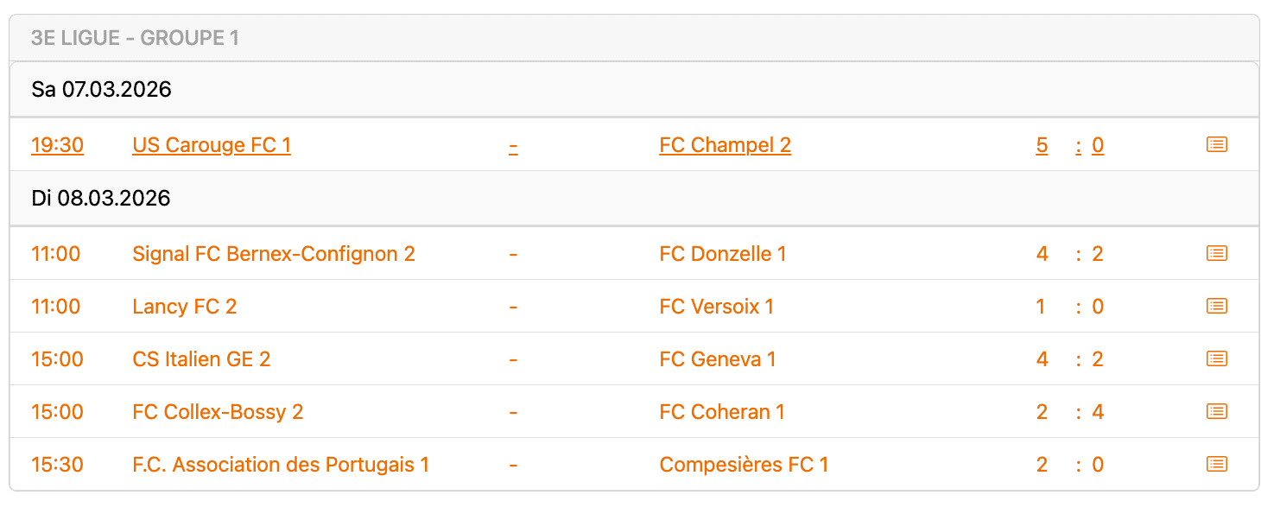Open details icon for FC Collex-Bossy 2 match

coord(1216,412)
